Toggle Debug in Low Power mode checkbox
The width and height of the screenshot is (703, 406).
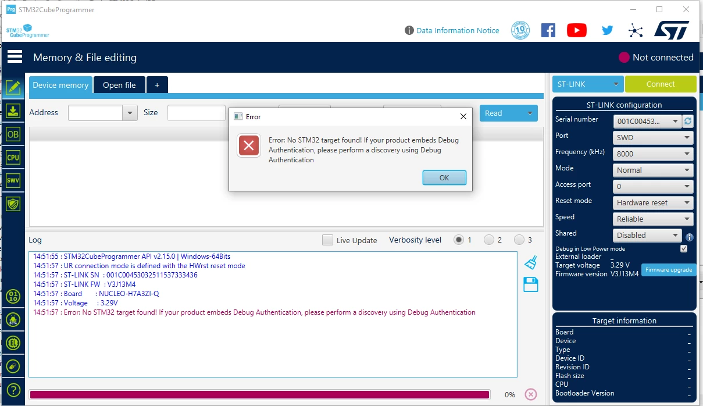[x=684, y=248]
